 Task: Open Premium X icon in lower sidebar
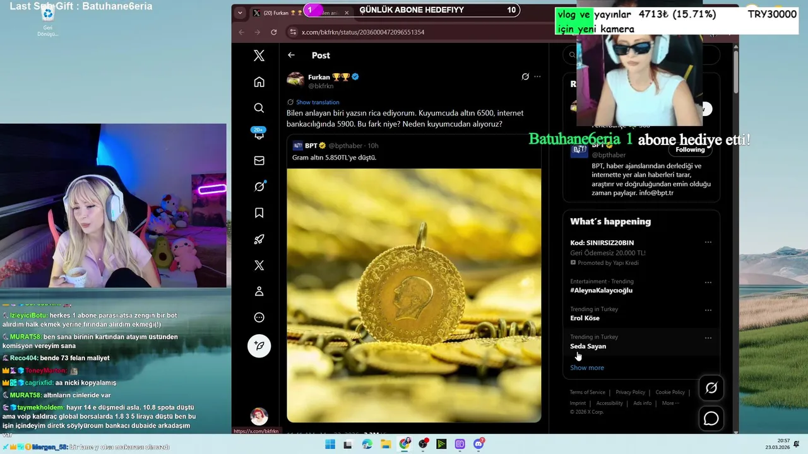tap(259, 265)
